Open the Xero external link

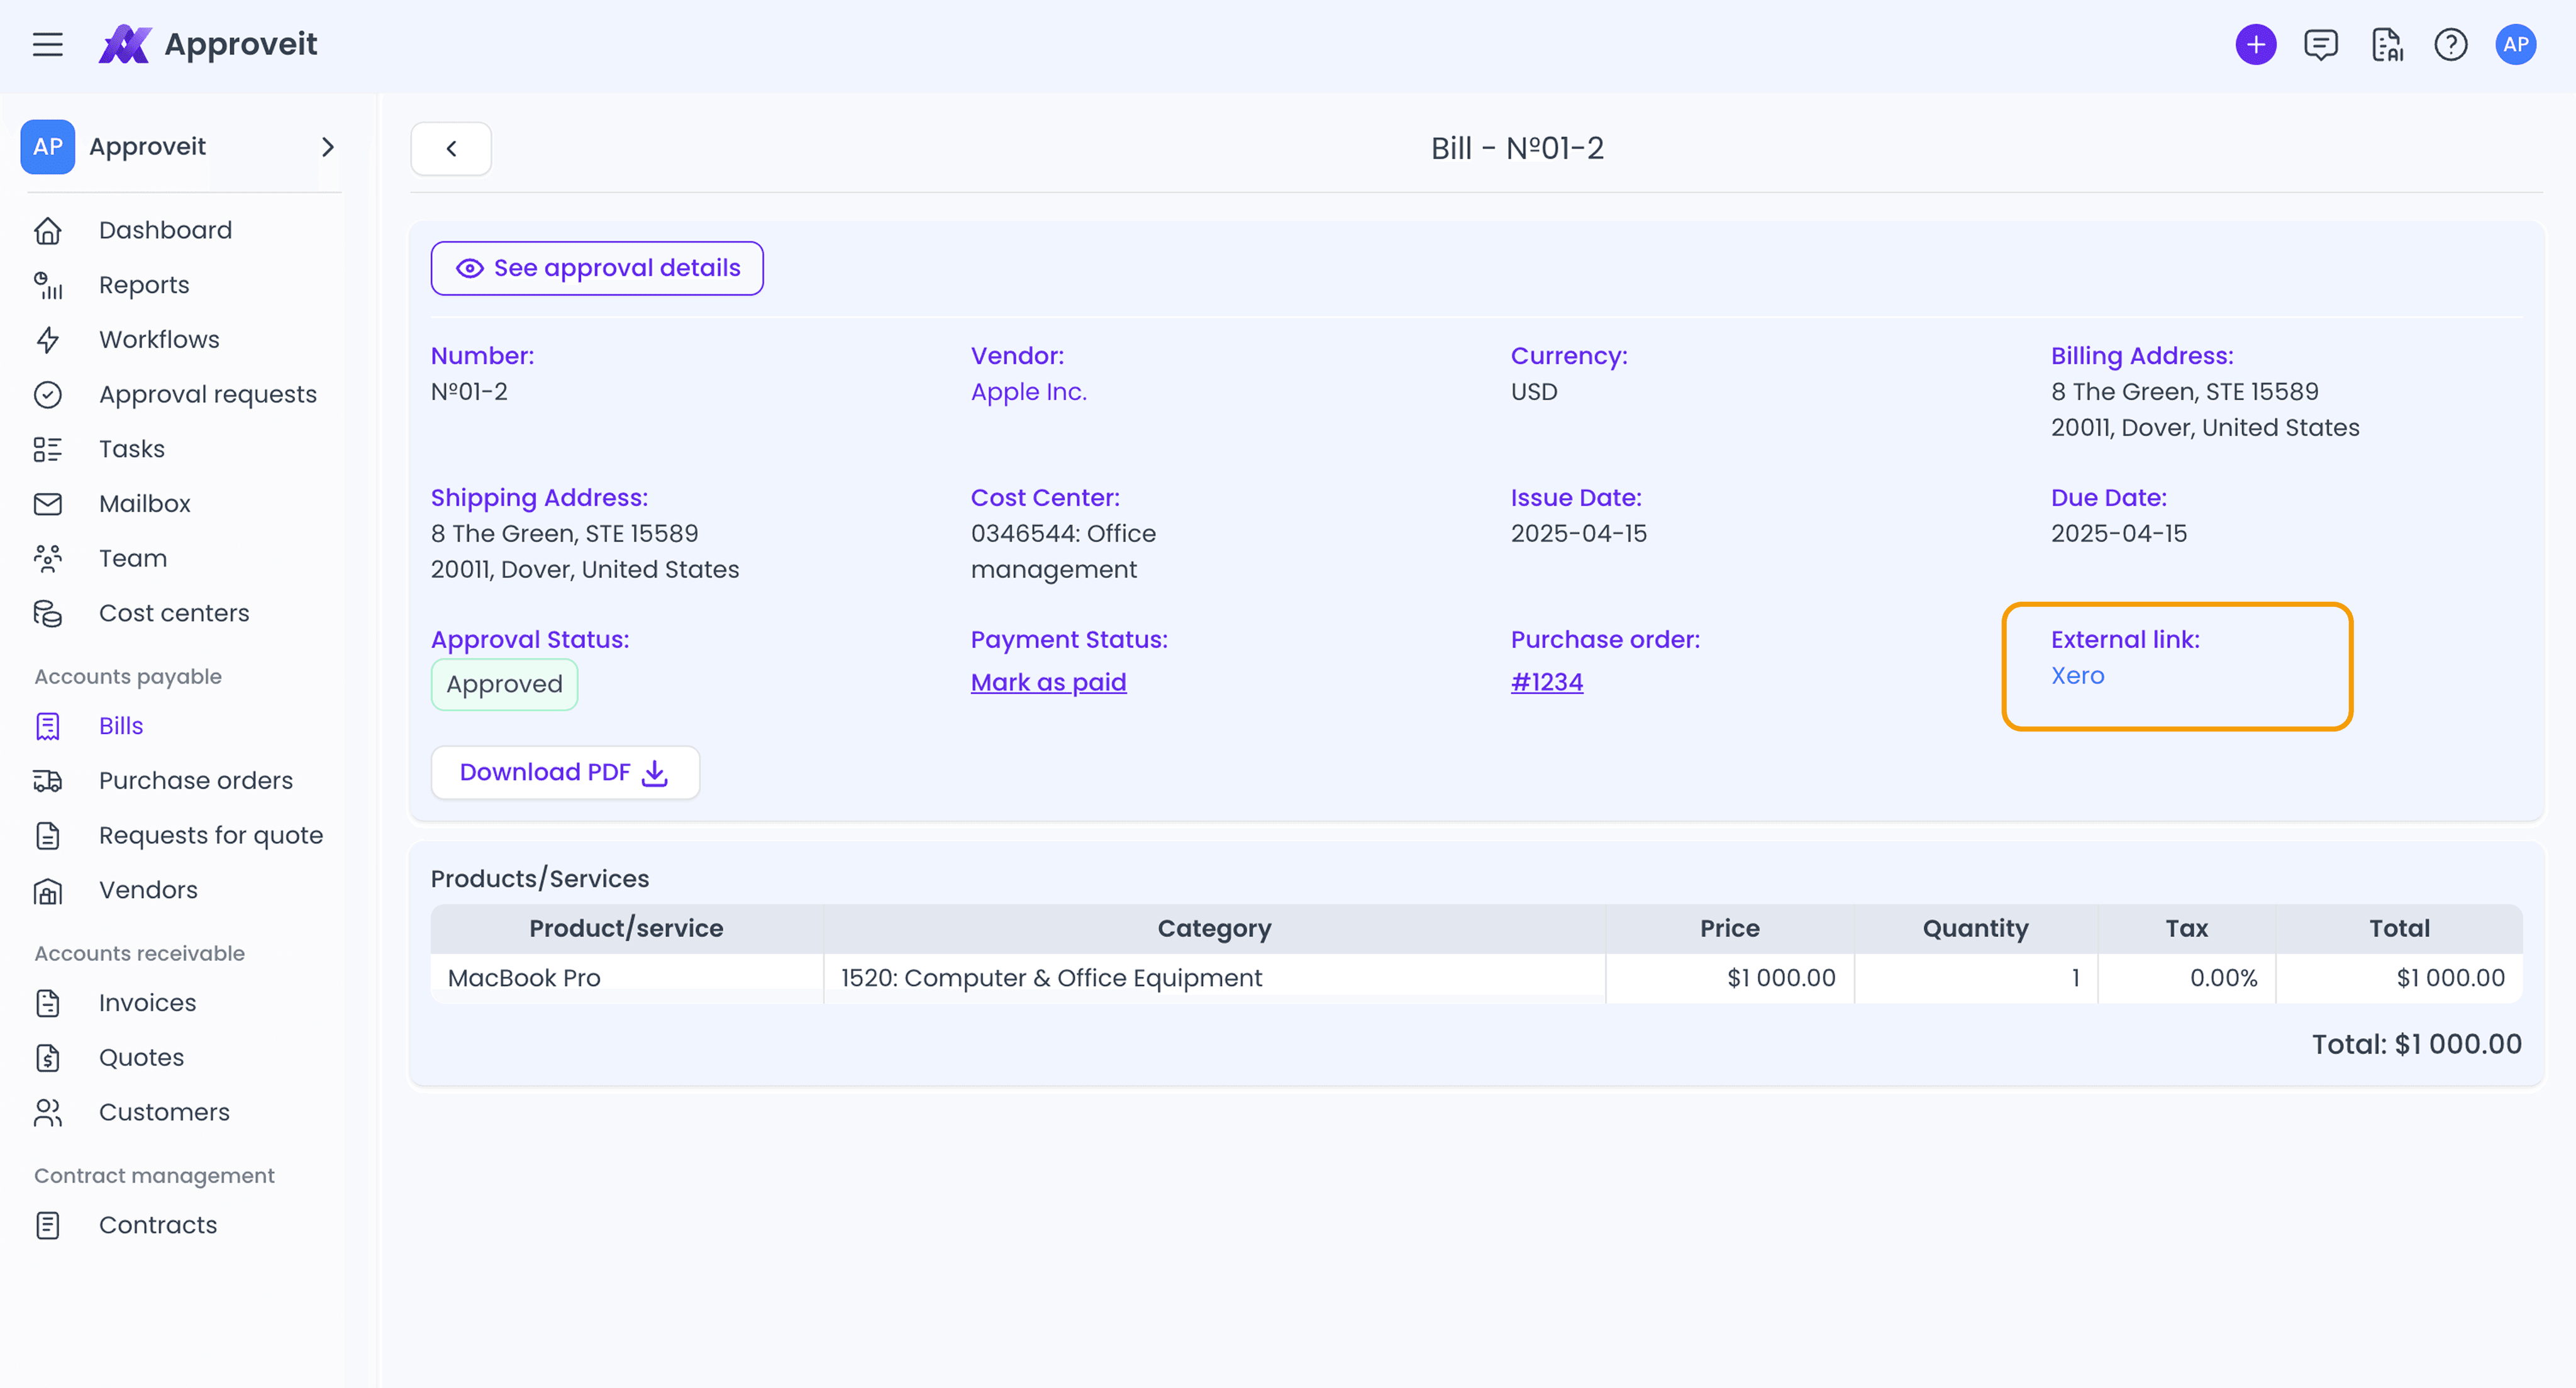click(x=2077, y=675)
